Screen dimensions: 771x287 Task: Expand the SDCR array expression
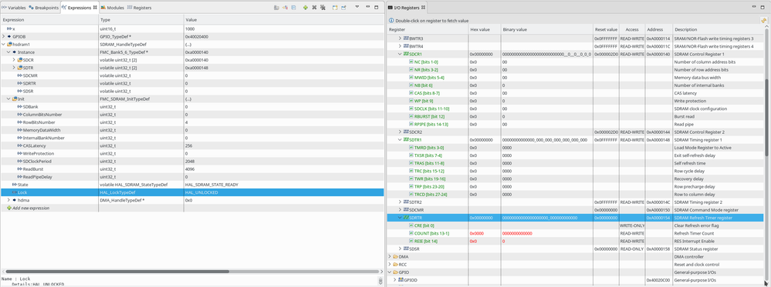[x=14, y=60]
